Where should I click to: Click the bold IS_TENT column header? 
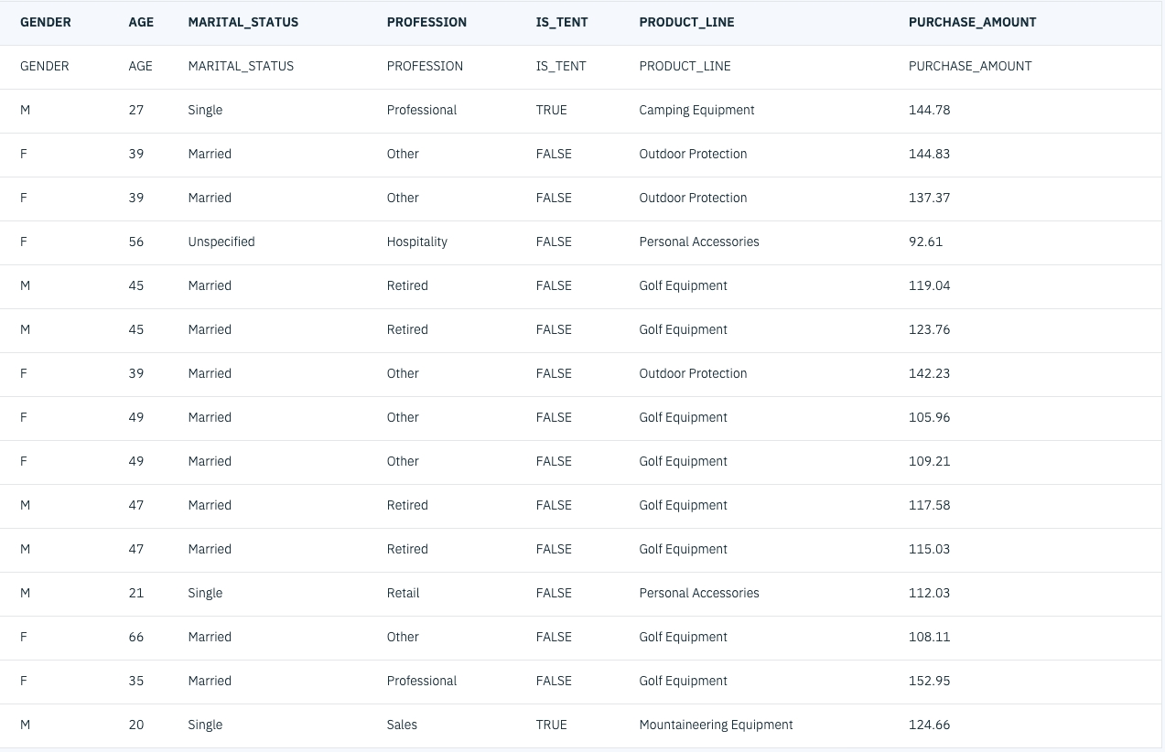pyautogui.click(x=562, y=22)
